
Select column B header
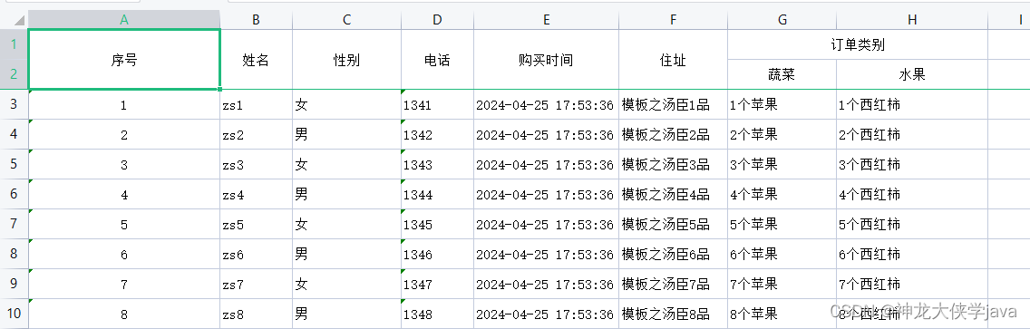click(257, 20)
